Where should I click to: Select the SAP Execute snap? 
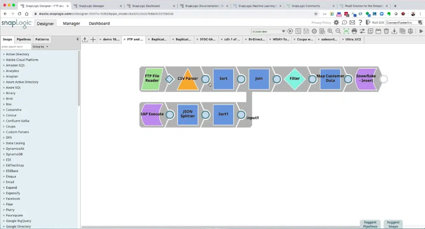pos(152,114)
